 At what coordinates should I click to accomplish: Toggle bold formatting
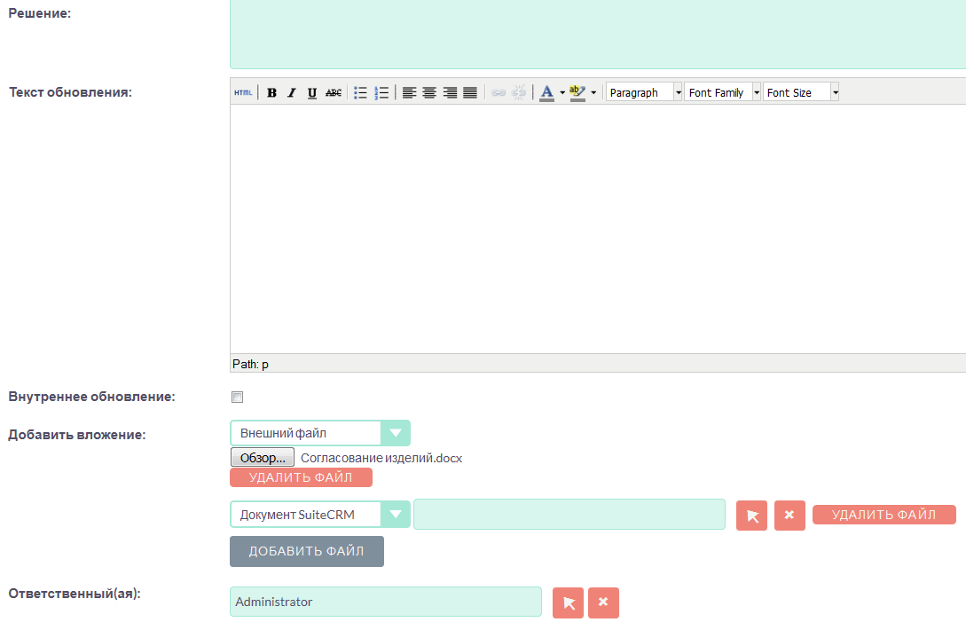[x=271, y=92]
